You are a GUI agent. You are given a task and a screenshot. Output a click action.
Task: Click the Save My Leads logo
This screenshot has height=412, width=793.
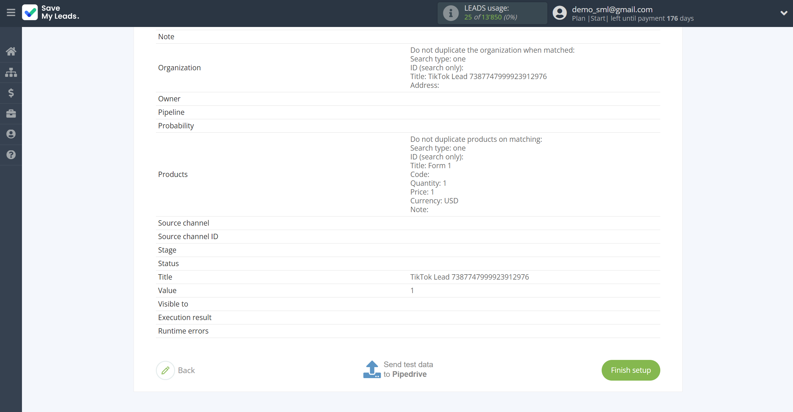click(x=51, y=13)
